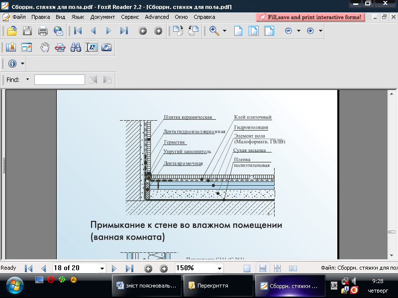Open the Язык menu
The image size is (398, 298).
point(78,17)
